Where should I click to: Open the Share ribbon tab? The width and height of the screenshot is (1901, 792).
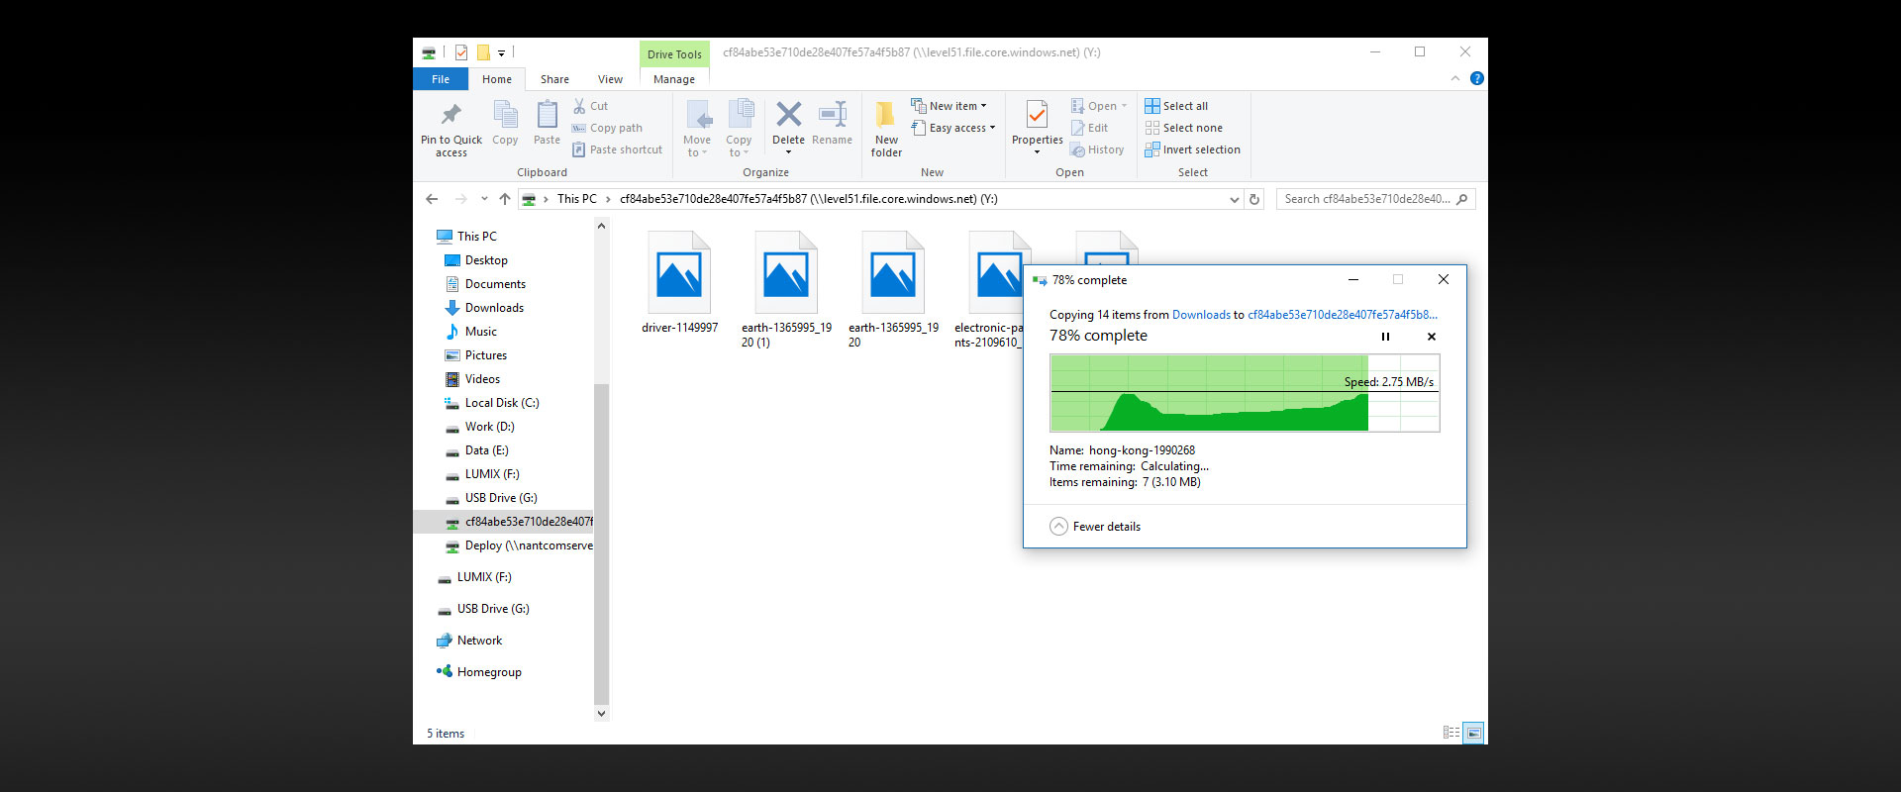554,79
